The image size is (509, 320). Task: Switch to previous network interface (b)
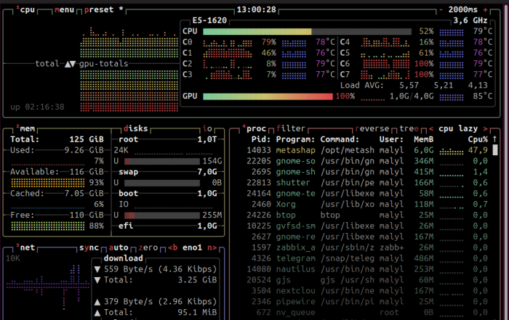click(172, 247)
